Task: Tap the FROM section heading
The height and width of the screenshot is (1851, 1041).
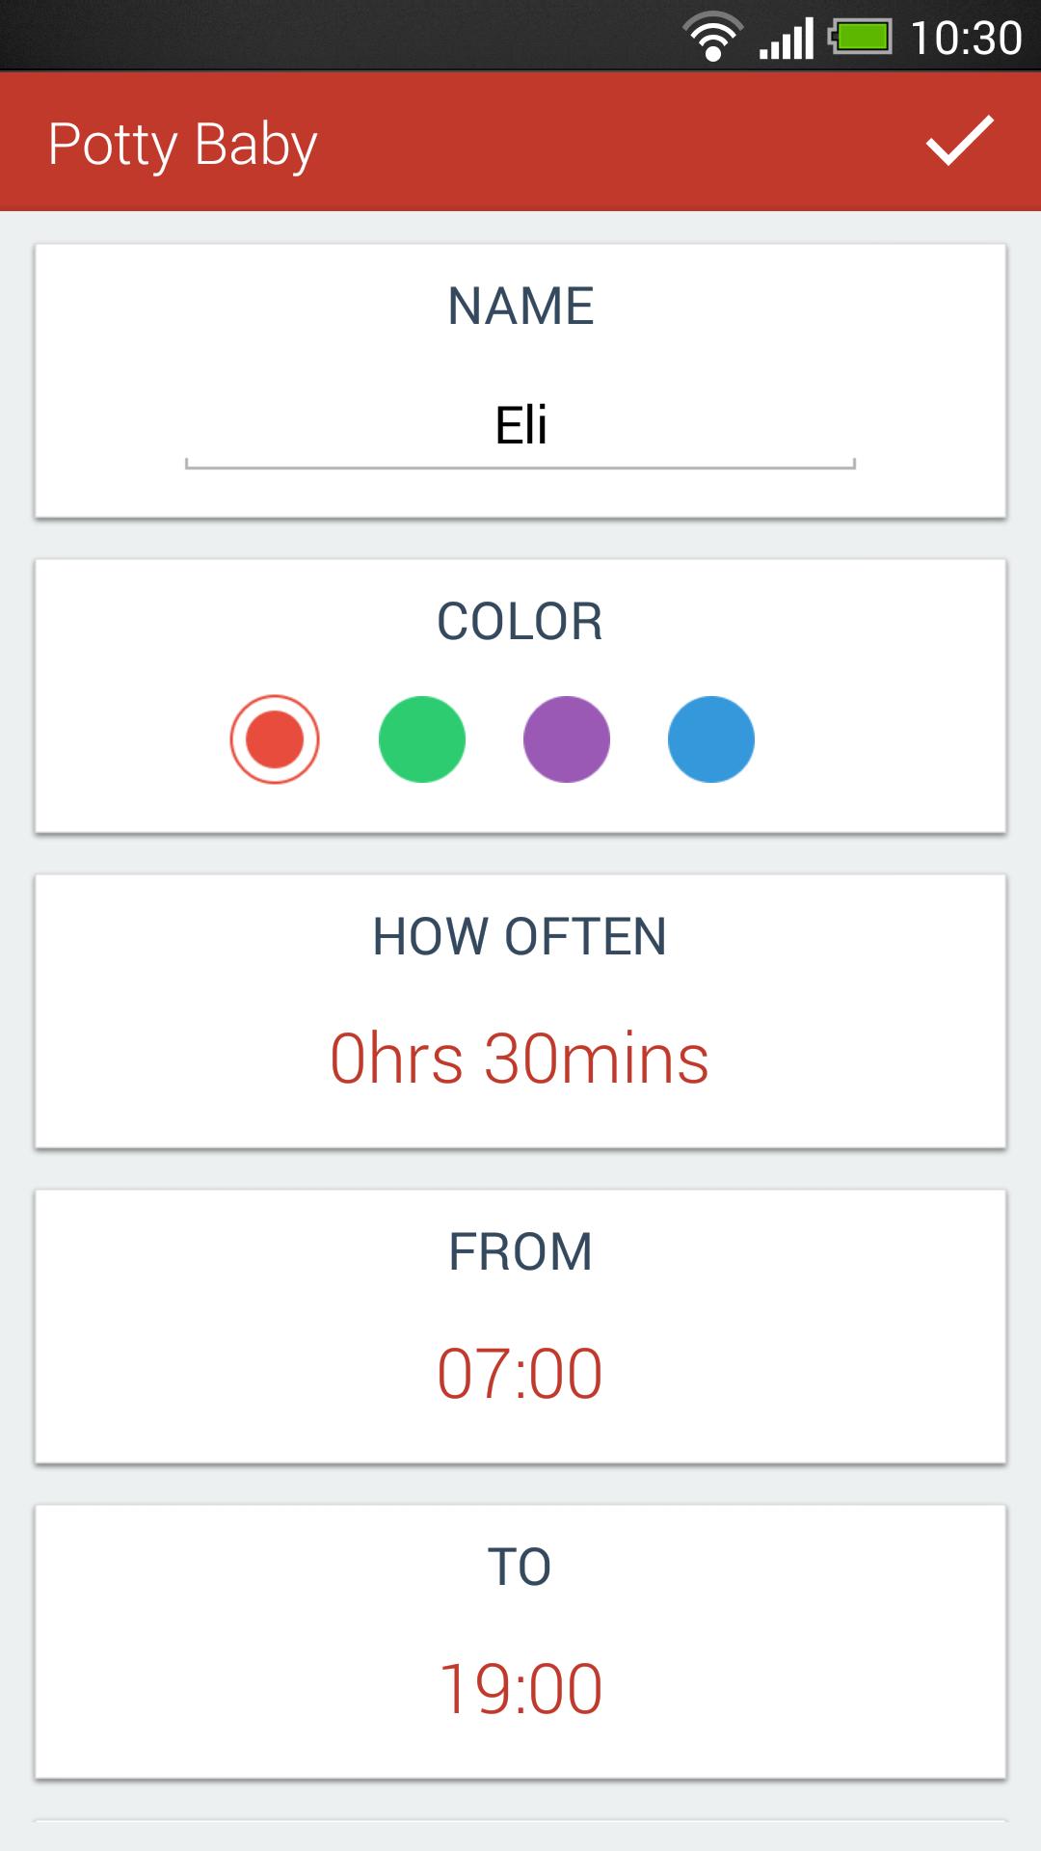Action: 520,1252
